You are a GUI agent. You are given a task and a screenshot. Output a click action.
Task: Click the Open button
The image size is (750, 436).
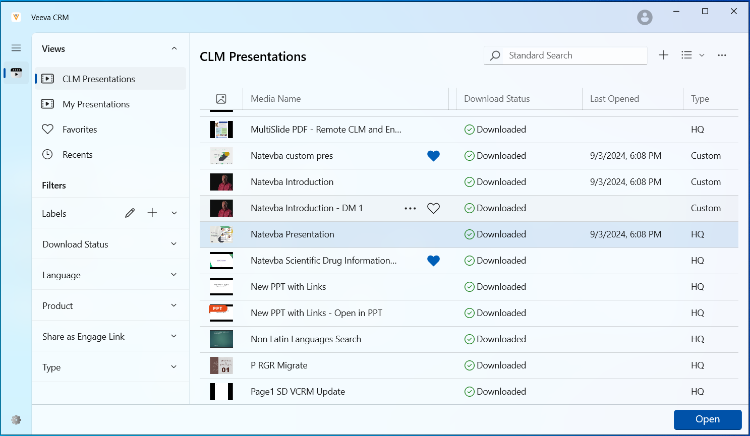707,419
